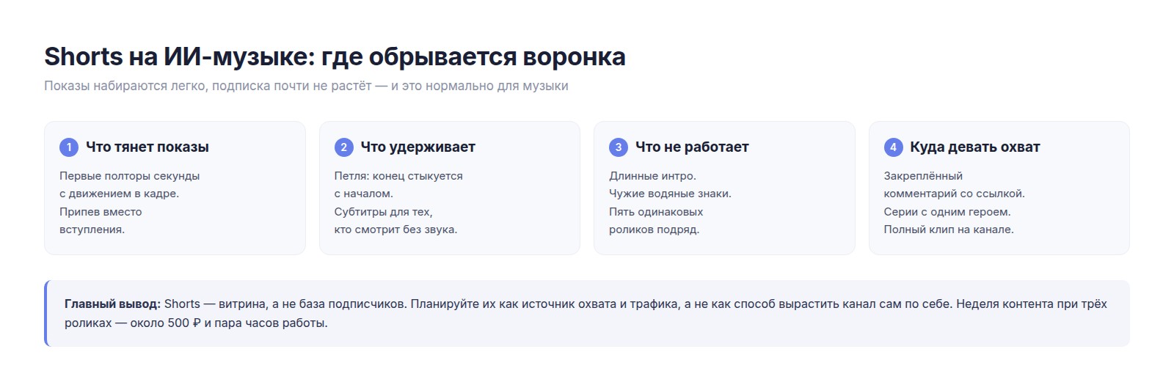Click text 'комментарий со ссылкой.'

954,194
